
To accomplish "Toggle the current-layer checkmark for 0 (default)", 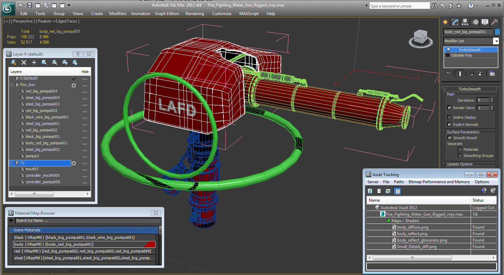I will (74, 78).
